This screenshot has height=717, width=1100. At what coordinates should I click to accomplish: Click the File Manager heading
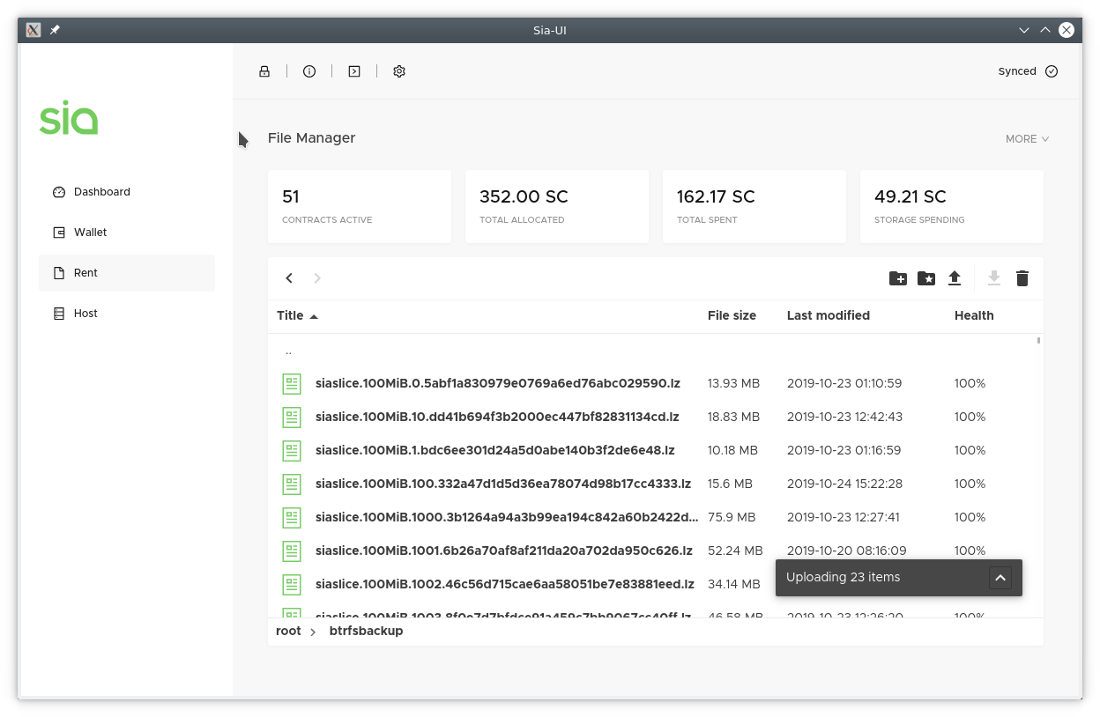point(312,138)
